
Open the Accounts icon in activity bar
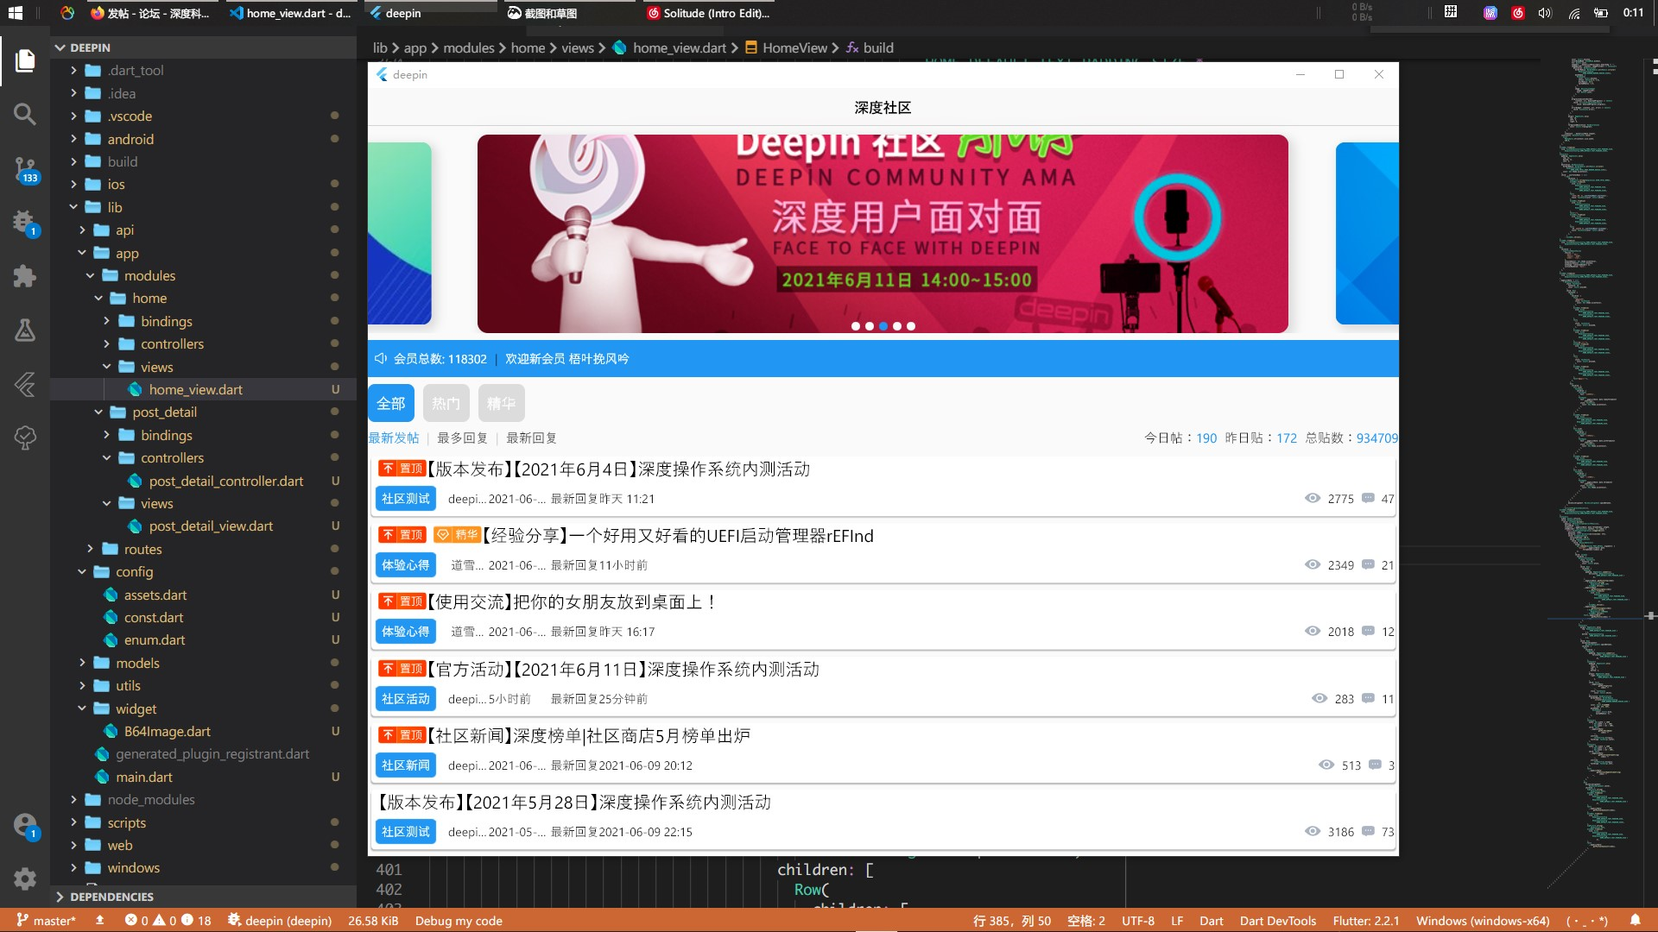point(25,825)
